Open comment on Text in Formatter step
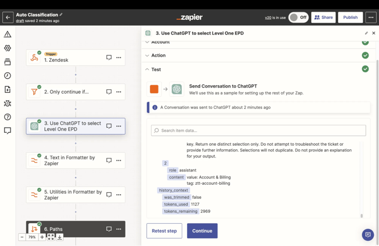The height and width of the screenshot is (246, 379). tap(109, 160)
